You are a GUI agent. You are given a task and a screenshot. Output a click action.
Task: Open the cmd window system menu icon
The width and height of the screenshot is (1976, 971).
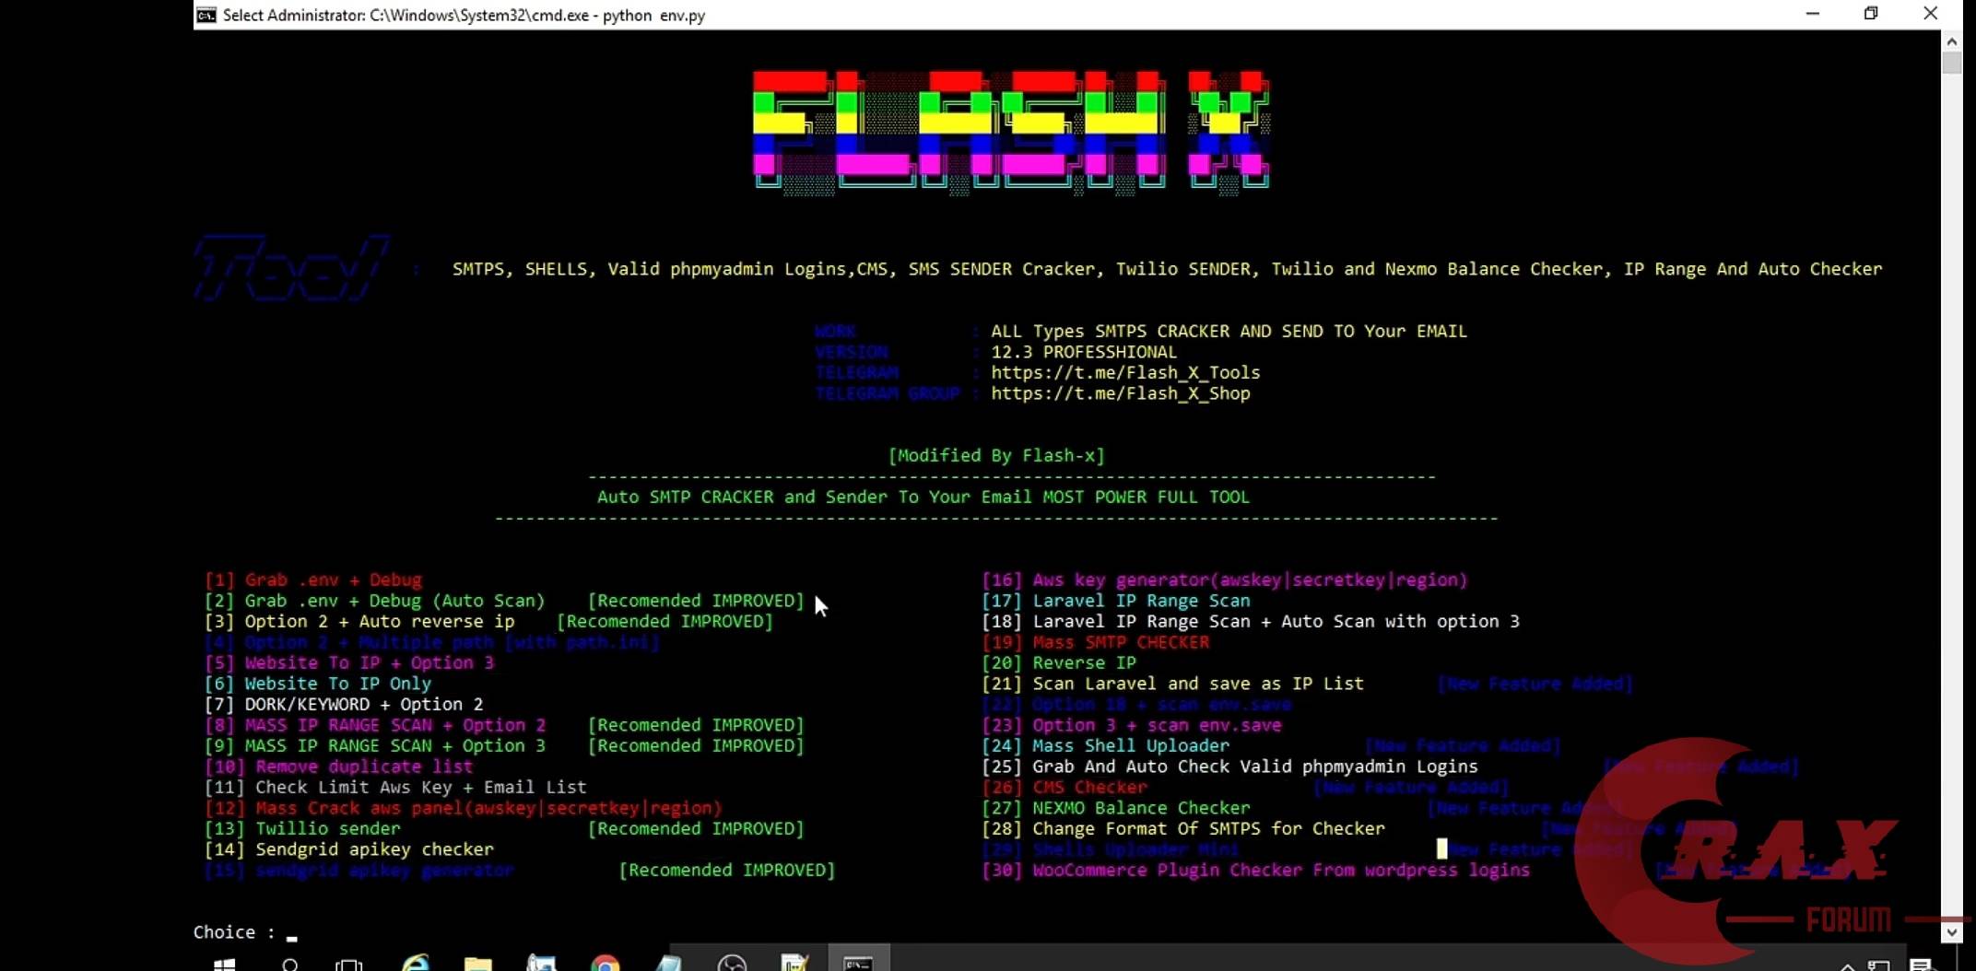(206, 15)
